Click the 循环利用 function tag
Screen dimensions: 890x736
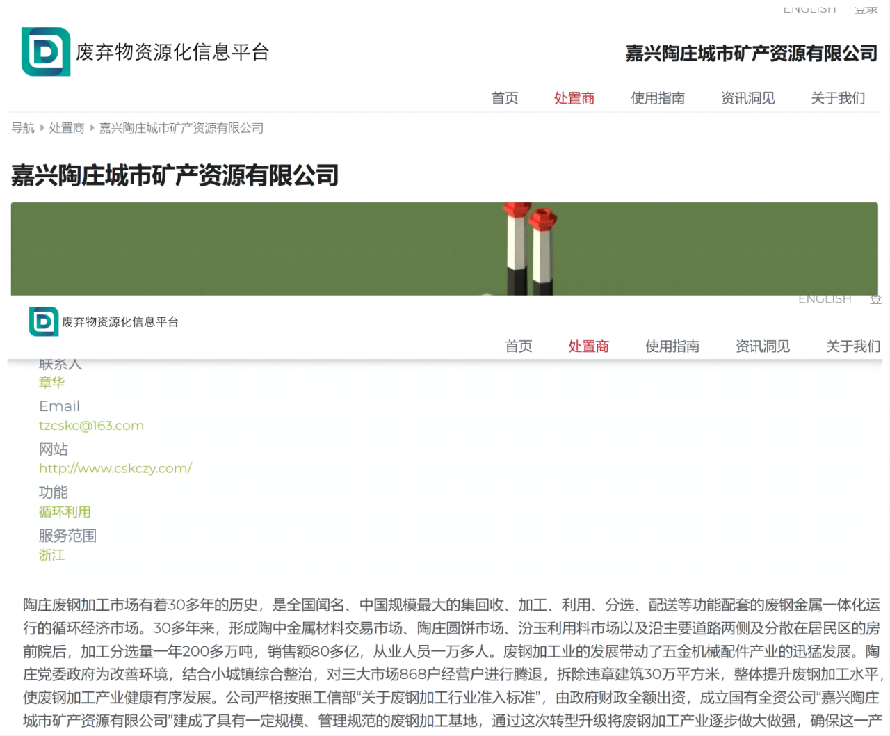coord(65,512)
